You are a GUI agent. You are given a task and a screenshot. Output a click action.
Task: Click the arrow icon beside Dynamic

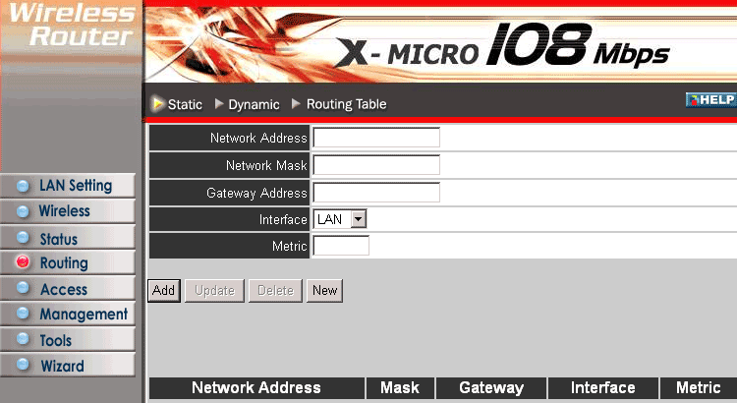(x=219, y=103)
